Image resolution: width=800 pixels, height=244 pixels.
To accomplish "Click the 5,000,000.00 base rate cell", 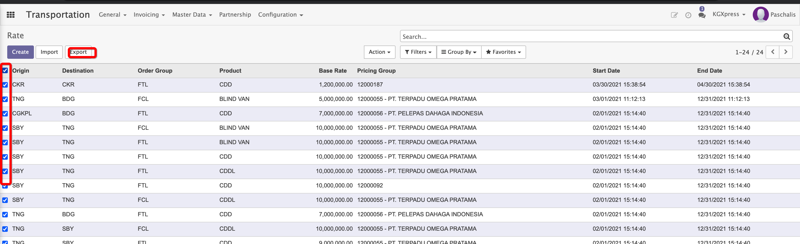I will pos(335,99).
